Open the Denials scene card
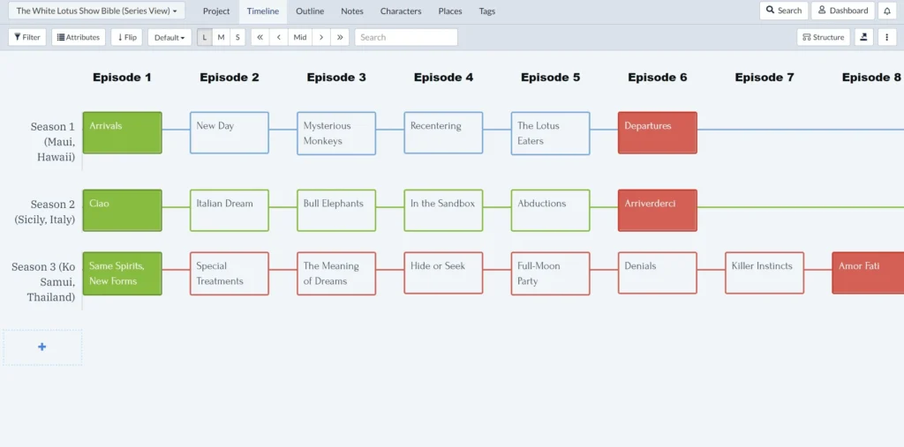This screenshot has height=447, width=904. pyautogui.click(x=657, y=273)
